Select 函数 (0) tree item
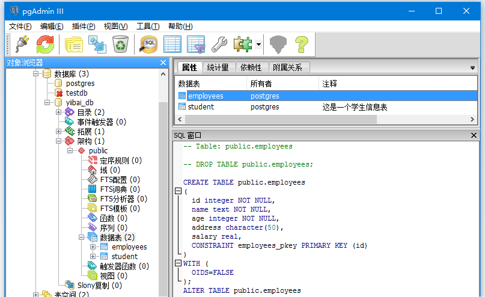This screenshot has width=485, height=297. pos(114,218)
